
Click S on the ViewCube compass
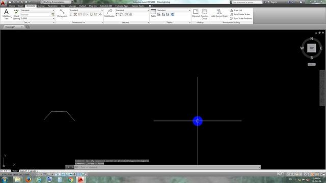(x=311, y=57)
